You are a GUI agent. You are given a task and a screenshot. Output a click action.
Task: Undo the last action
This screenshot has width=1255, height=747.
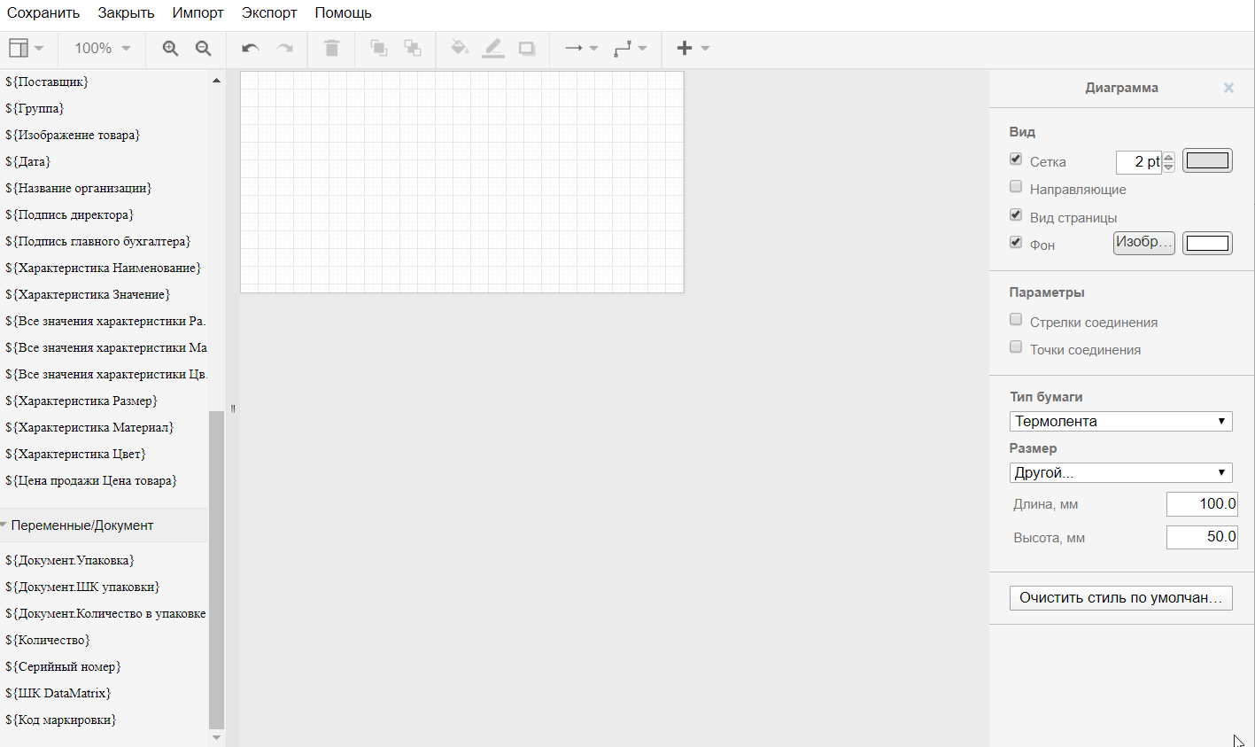click(251, 49)
